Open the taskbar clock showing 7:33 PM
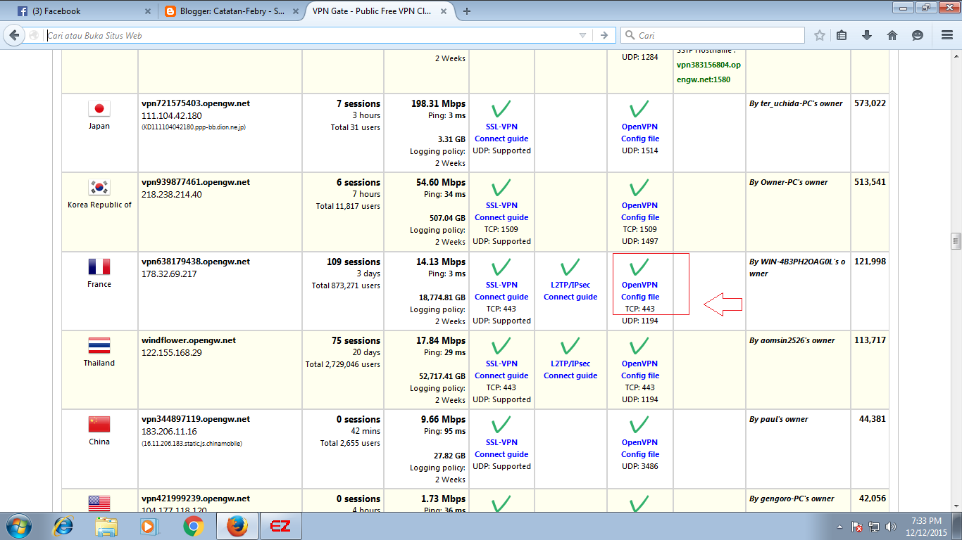This screenshot has height=540, width=962. (926, 527)
